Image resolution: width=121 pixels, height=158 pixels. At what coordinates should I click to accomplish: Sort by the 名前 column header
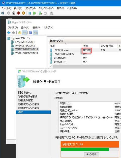click(66, 46)
